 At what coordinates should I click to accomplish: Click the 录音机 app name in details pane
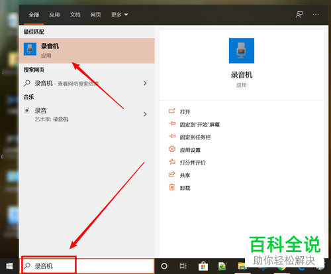point(242,75)
